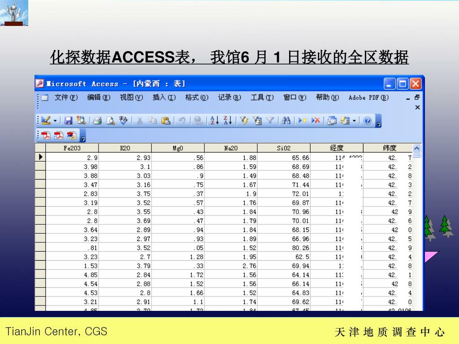Click the Delete Record icon
Image resolution: width=459 pixels, height=344 pixels.
coord(316,120)
